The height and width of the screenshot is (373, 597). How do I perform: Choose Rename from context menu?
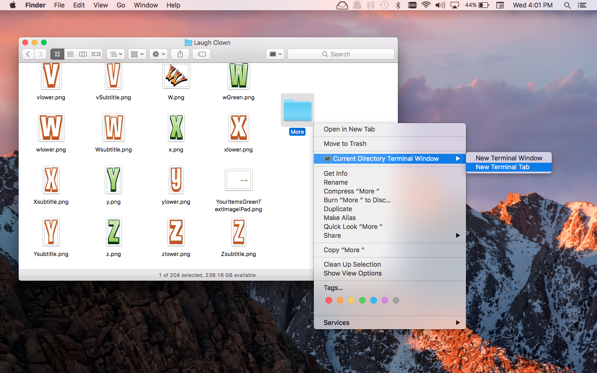390,182
